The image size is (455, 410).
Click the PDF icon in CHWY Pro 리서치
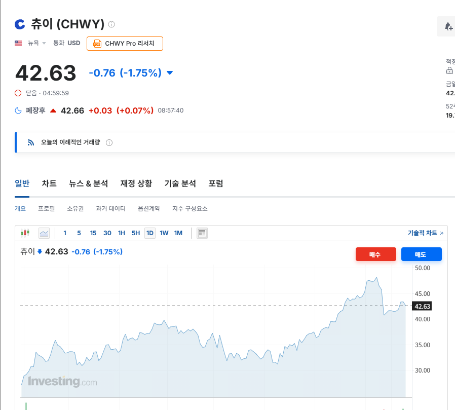[x=97, y=44]
